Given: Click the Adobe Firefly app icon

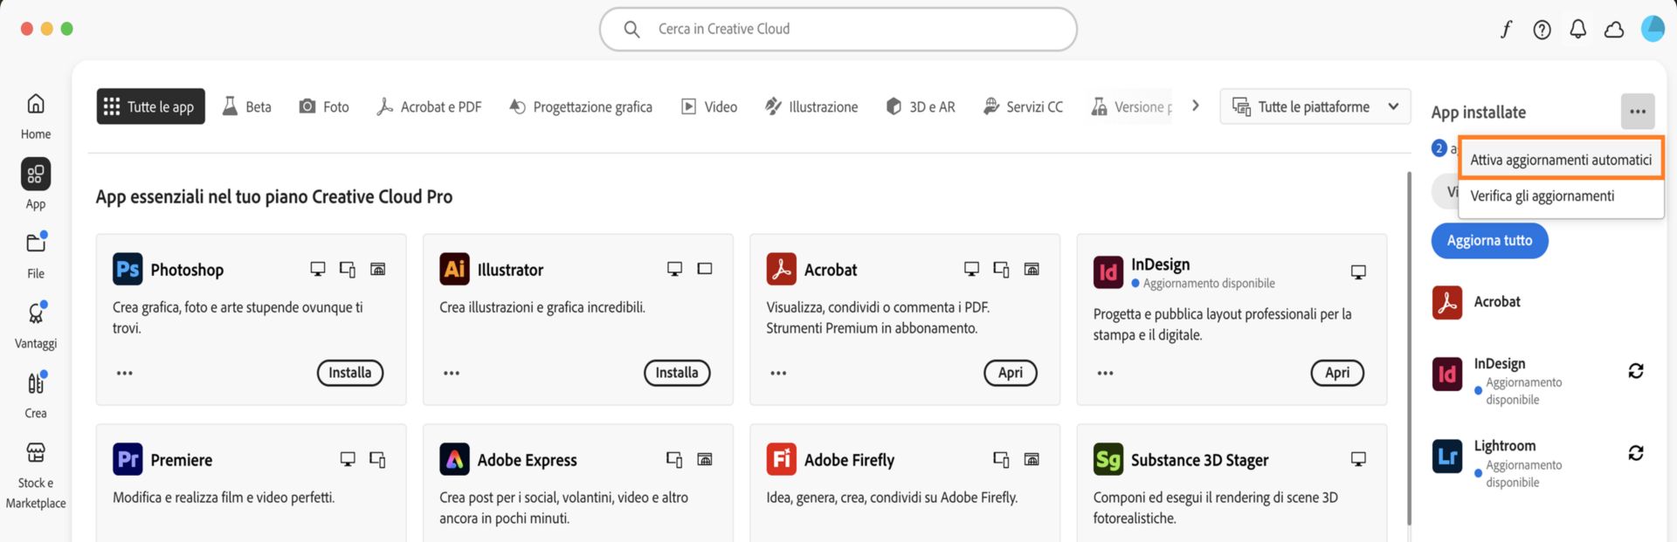Looking at the screenshot, I should [781, 459].
